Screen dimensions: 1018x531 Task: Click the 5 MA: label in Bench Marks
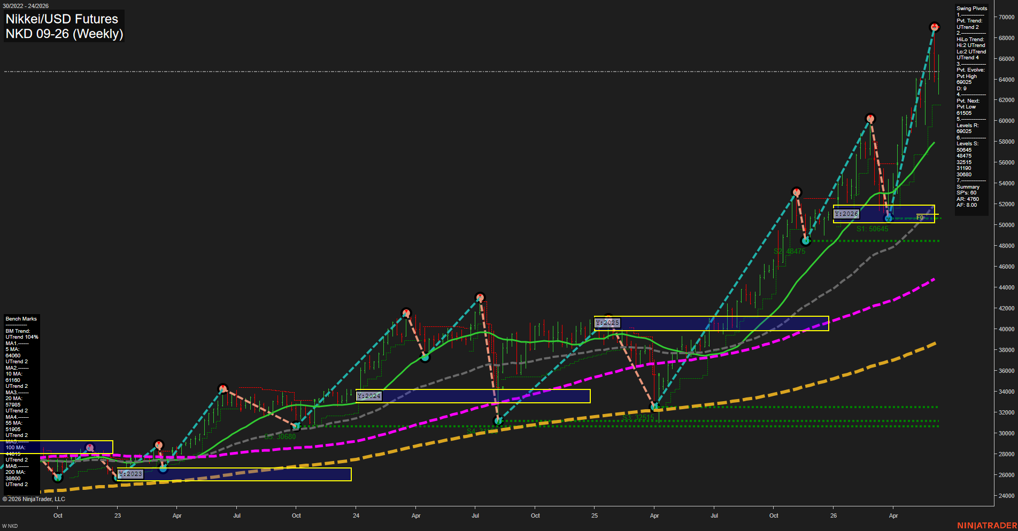12,349
